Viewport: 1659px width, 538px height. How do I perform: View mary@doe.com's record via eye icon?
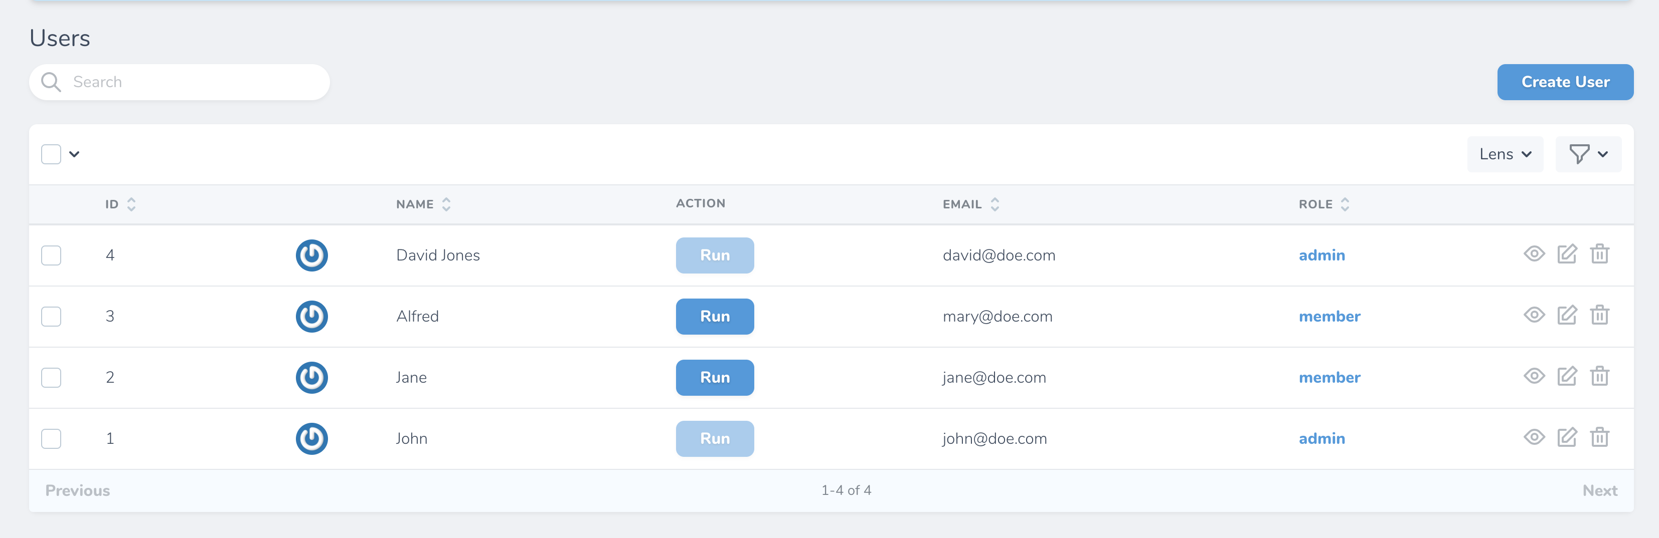pyautogui.click(x=1535, y=315)
